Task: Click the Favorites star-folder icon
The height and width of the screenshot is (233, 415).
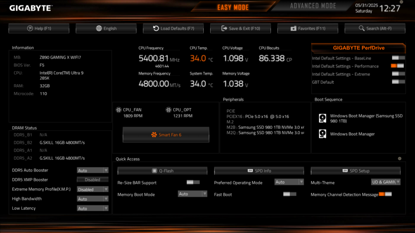Action: click(293, 28)
